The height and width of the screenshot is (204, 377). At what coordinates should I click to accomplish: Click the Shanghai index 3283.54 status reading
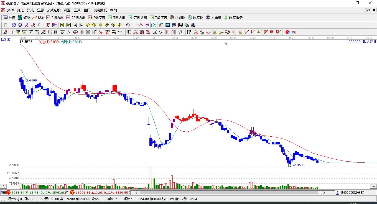[x=18, y=193]
